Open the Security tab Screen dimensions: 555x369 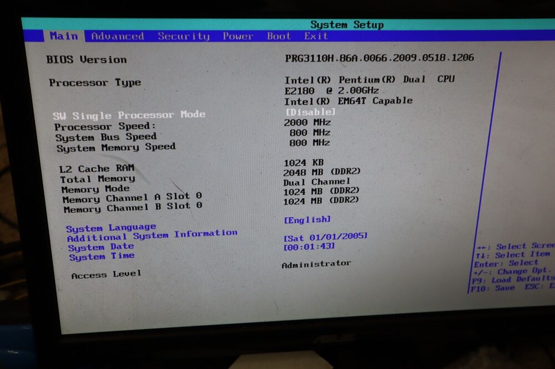tap(184, 36)
